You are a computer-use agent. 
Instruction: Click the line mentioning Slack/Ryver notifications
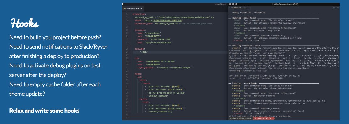[58, 47]
